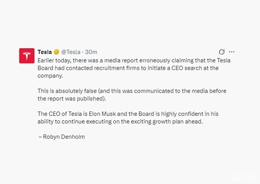
Task: Open the Grok explain-post icon
Action: coord(222,52)
